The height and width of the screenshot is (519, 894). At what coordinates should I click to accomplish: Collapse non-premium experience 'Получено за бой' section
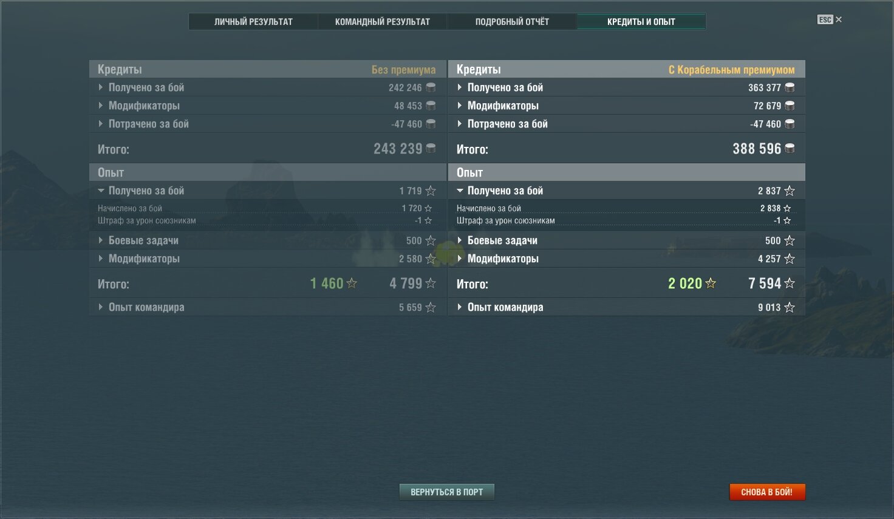(x=267, y=191)
